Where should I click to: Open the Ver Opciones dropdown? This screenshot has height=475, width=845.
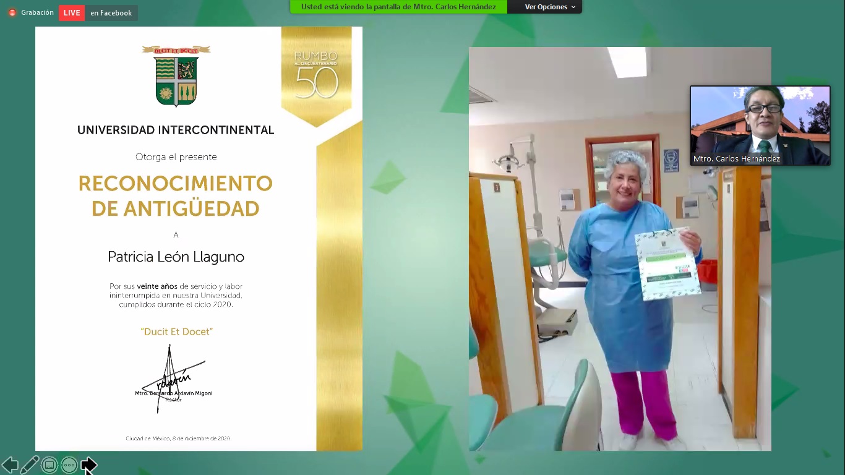tap(550, 7)
